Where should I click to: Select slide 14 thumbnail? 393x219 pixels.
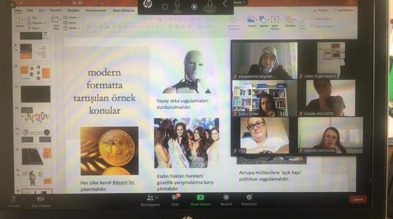[37, 156]
